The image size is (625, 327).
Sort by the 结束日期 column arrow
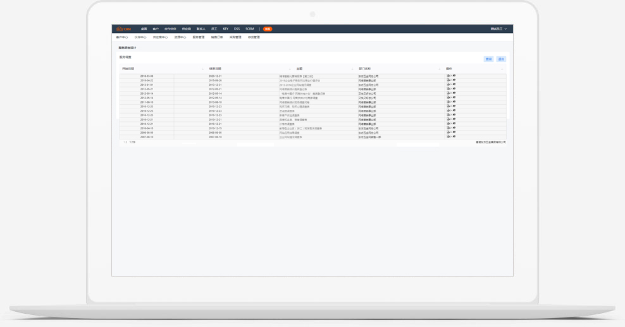[x=290, y=69]
